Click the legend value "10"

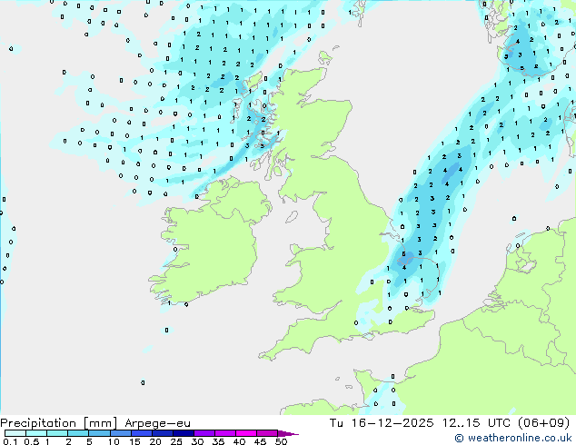tap(114, 441)
